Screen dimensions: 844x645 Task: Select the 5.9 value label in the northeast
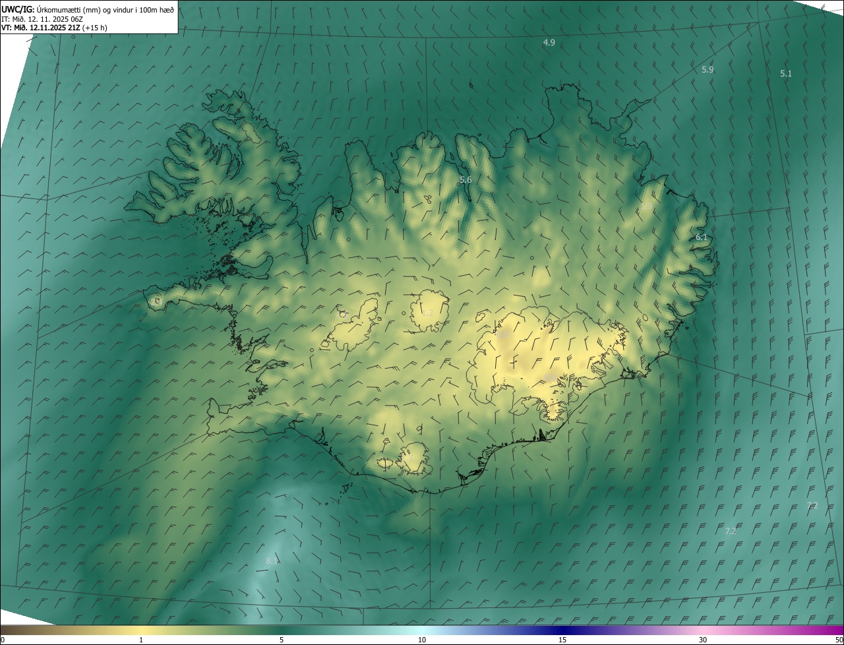tap(708, 70)
